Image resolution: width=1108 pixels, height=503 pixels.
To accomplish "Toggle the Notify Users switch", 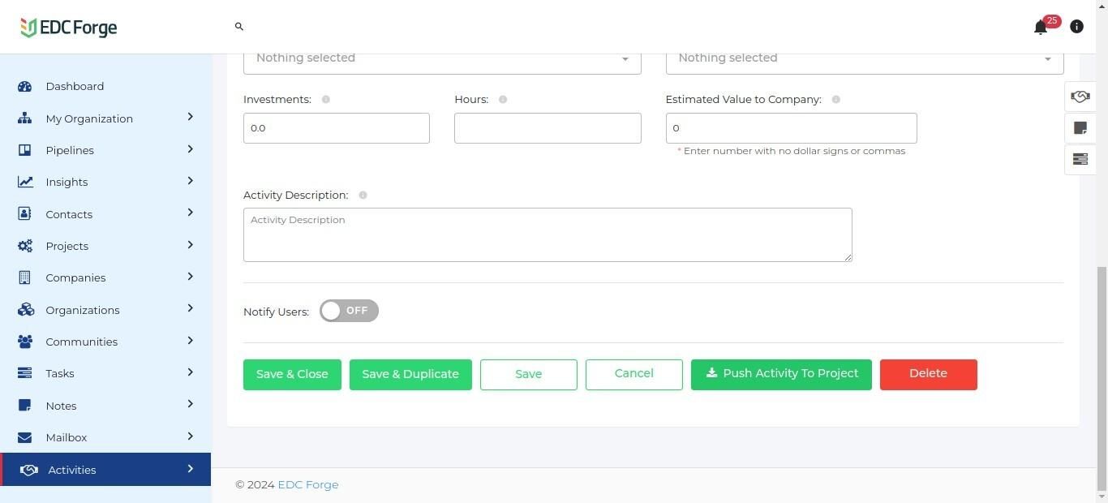I will pyautogui.click(x=349, y=311).
